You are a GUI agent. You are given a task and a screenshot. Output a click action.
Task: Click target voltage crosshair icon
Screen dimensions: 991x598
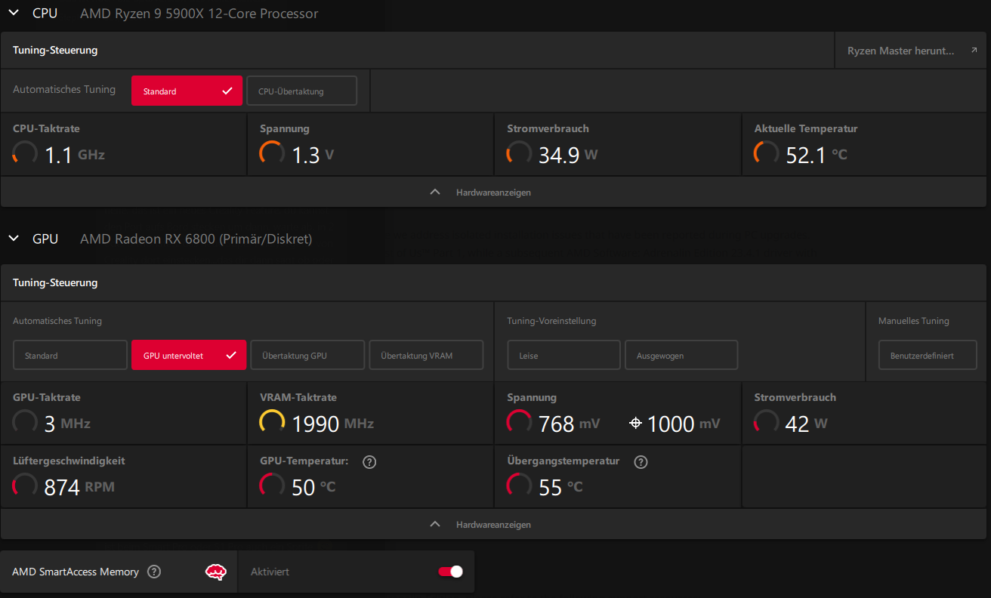pyautogui.click(x=635, y=424)
